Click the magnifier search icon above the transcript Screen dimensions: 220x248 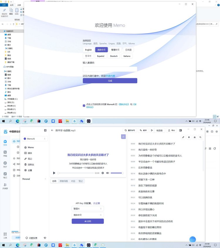200,137
